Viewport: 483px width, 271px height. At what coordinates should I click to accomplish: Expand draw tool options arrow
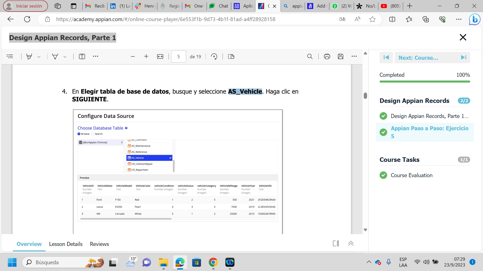coord(65,57)
